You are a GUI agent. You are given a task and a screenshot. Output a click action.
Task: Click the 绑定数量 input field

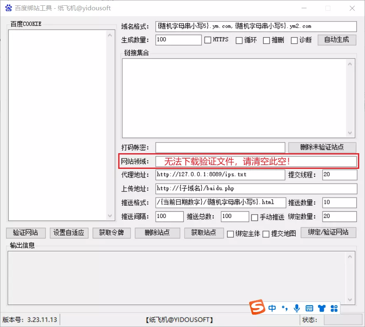pos(339,217)
